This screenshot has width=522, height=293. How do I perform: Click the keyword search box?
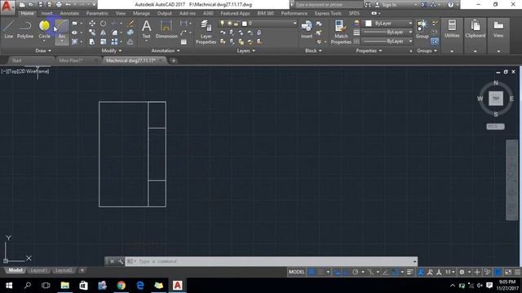328,5
